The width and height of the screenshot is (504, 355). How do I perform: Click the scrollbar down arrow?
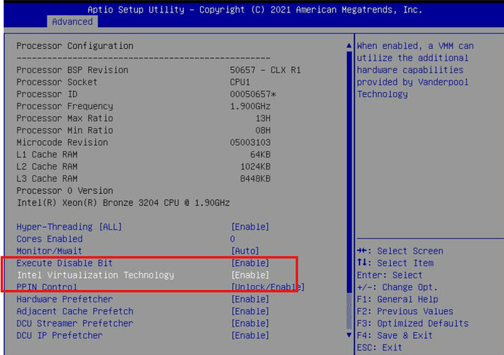point(348,335)
